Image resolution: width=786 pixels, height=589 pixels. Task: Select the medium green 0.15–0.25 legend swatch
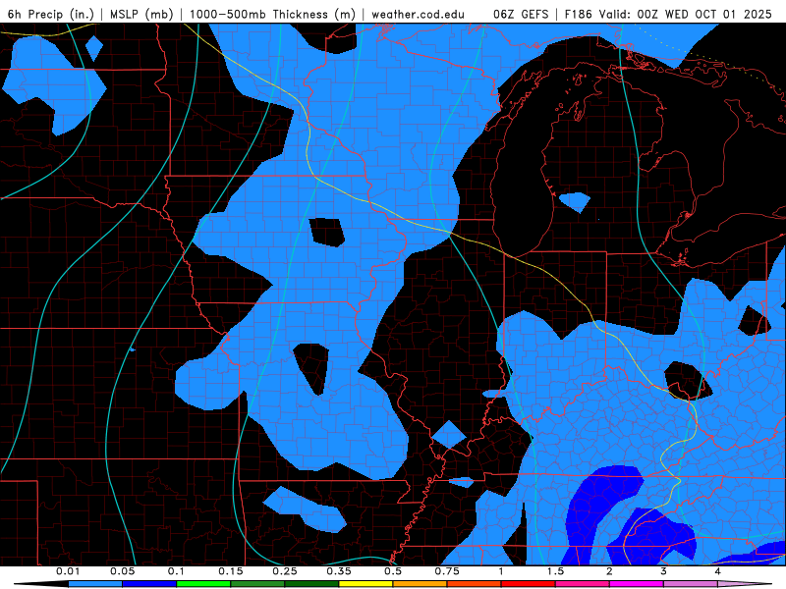click(x=257, y=584)
